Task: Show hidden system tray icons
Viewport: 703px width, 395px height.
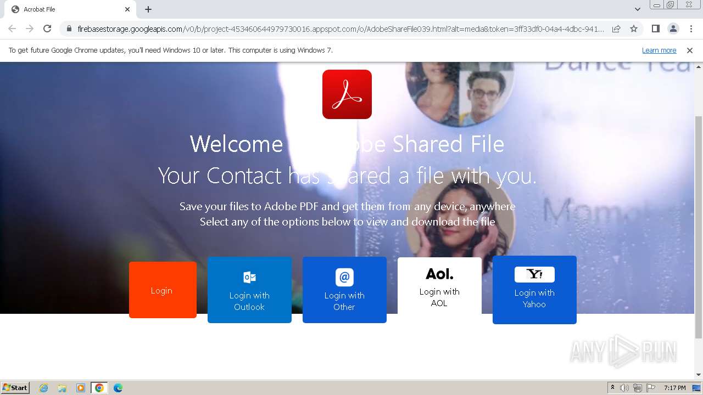Action: (x=612, y=388)
